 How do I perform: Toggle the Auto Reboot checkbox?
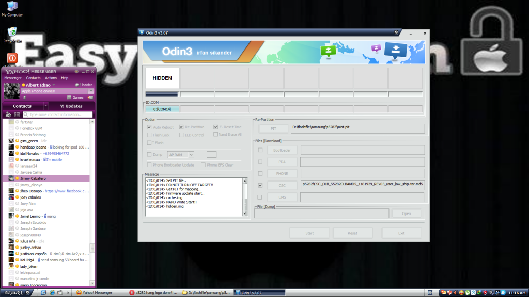click(x=149, y=127)
